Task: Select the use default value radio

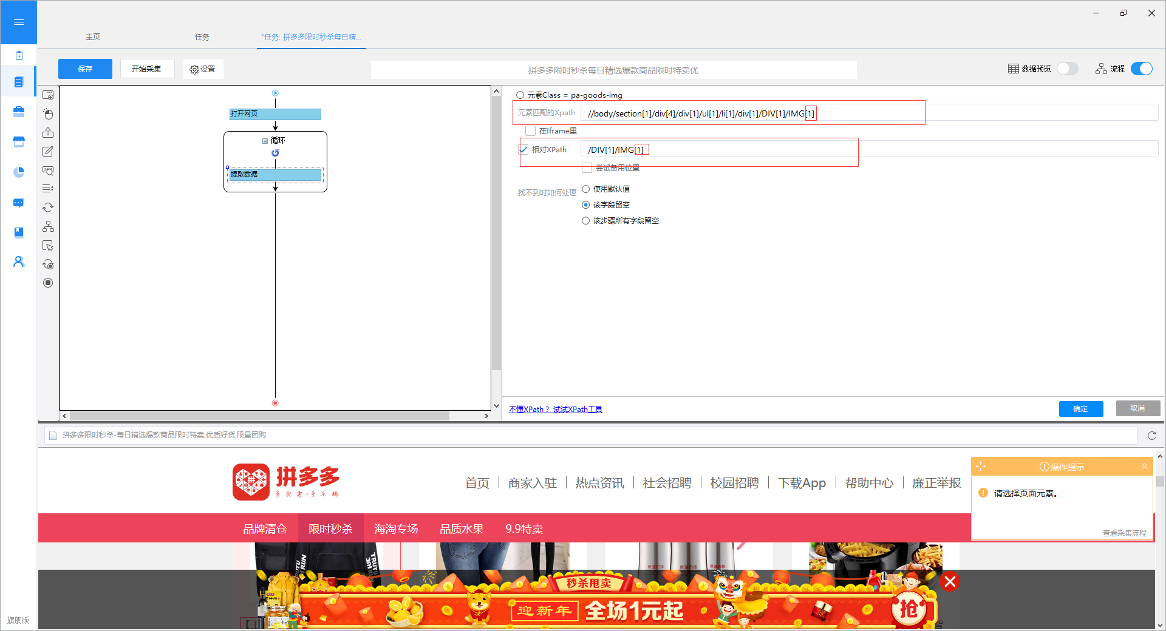Action: tap(586, 189)
